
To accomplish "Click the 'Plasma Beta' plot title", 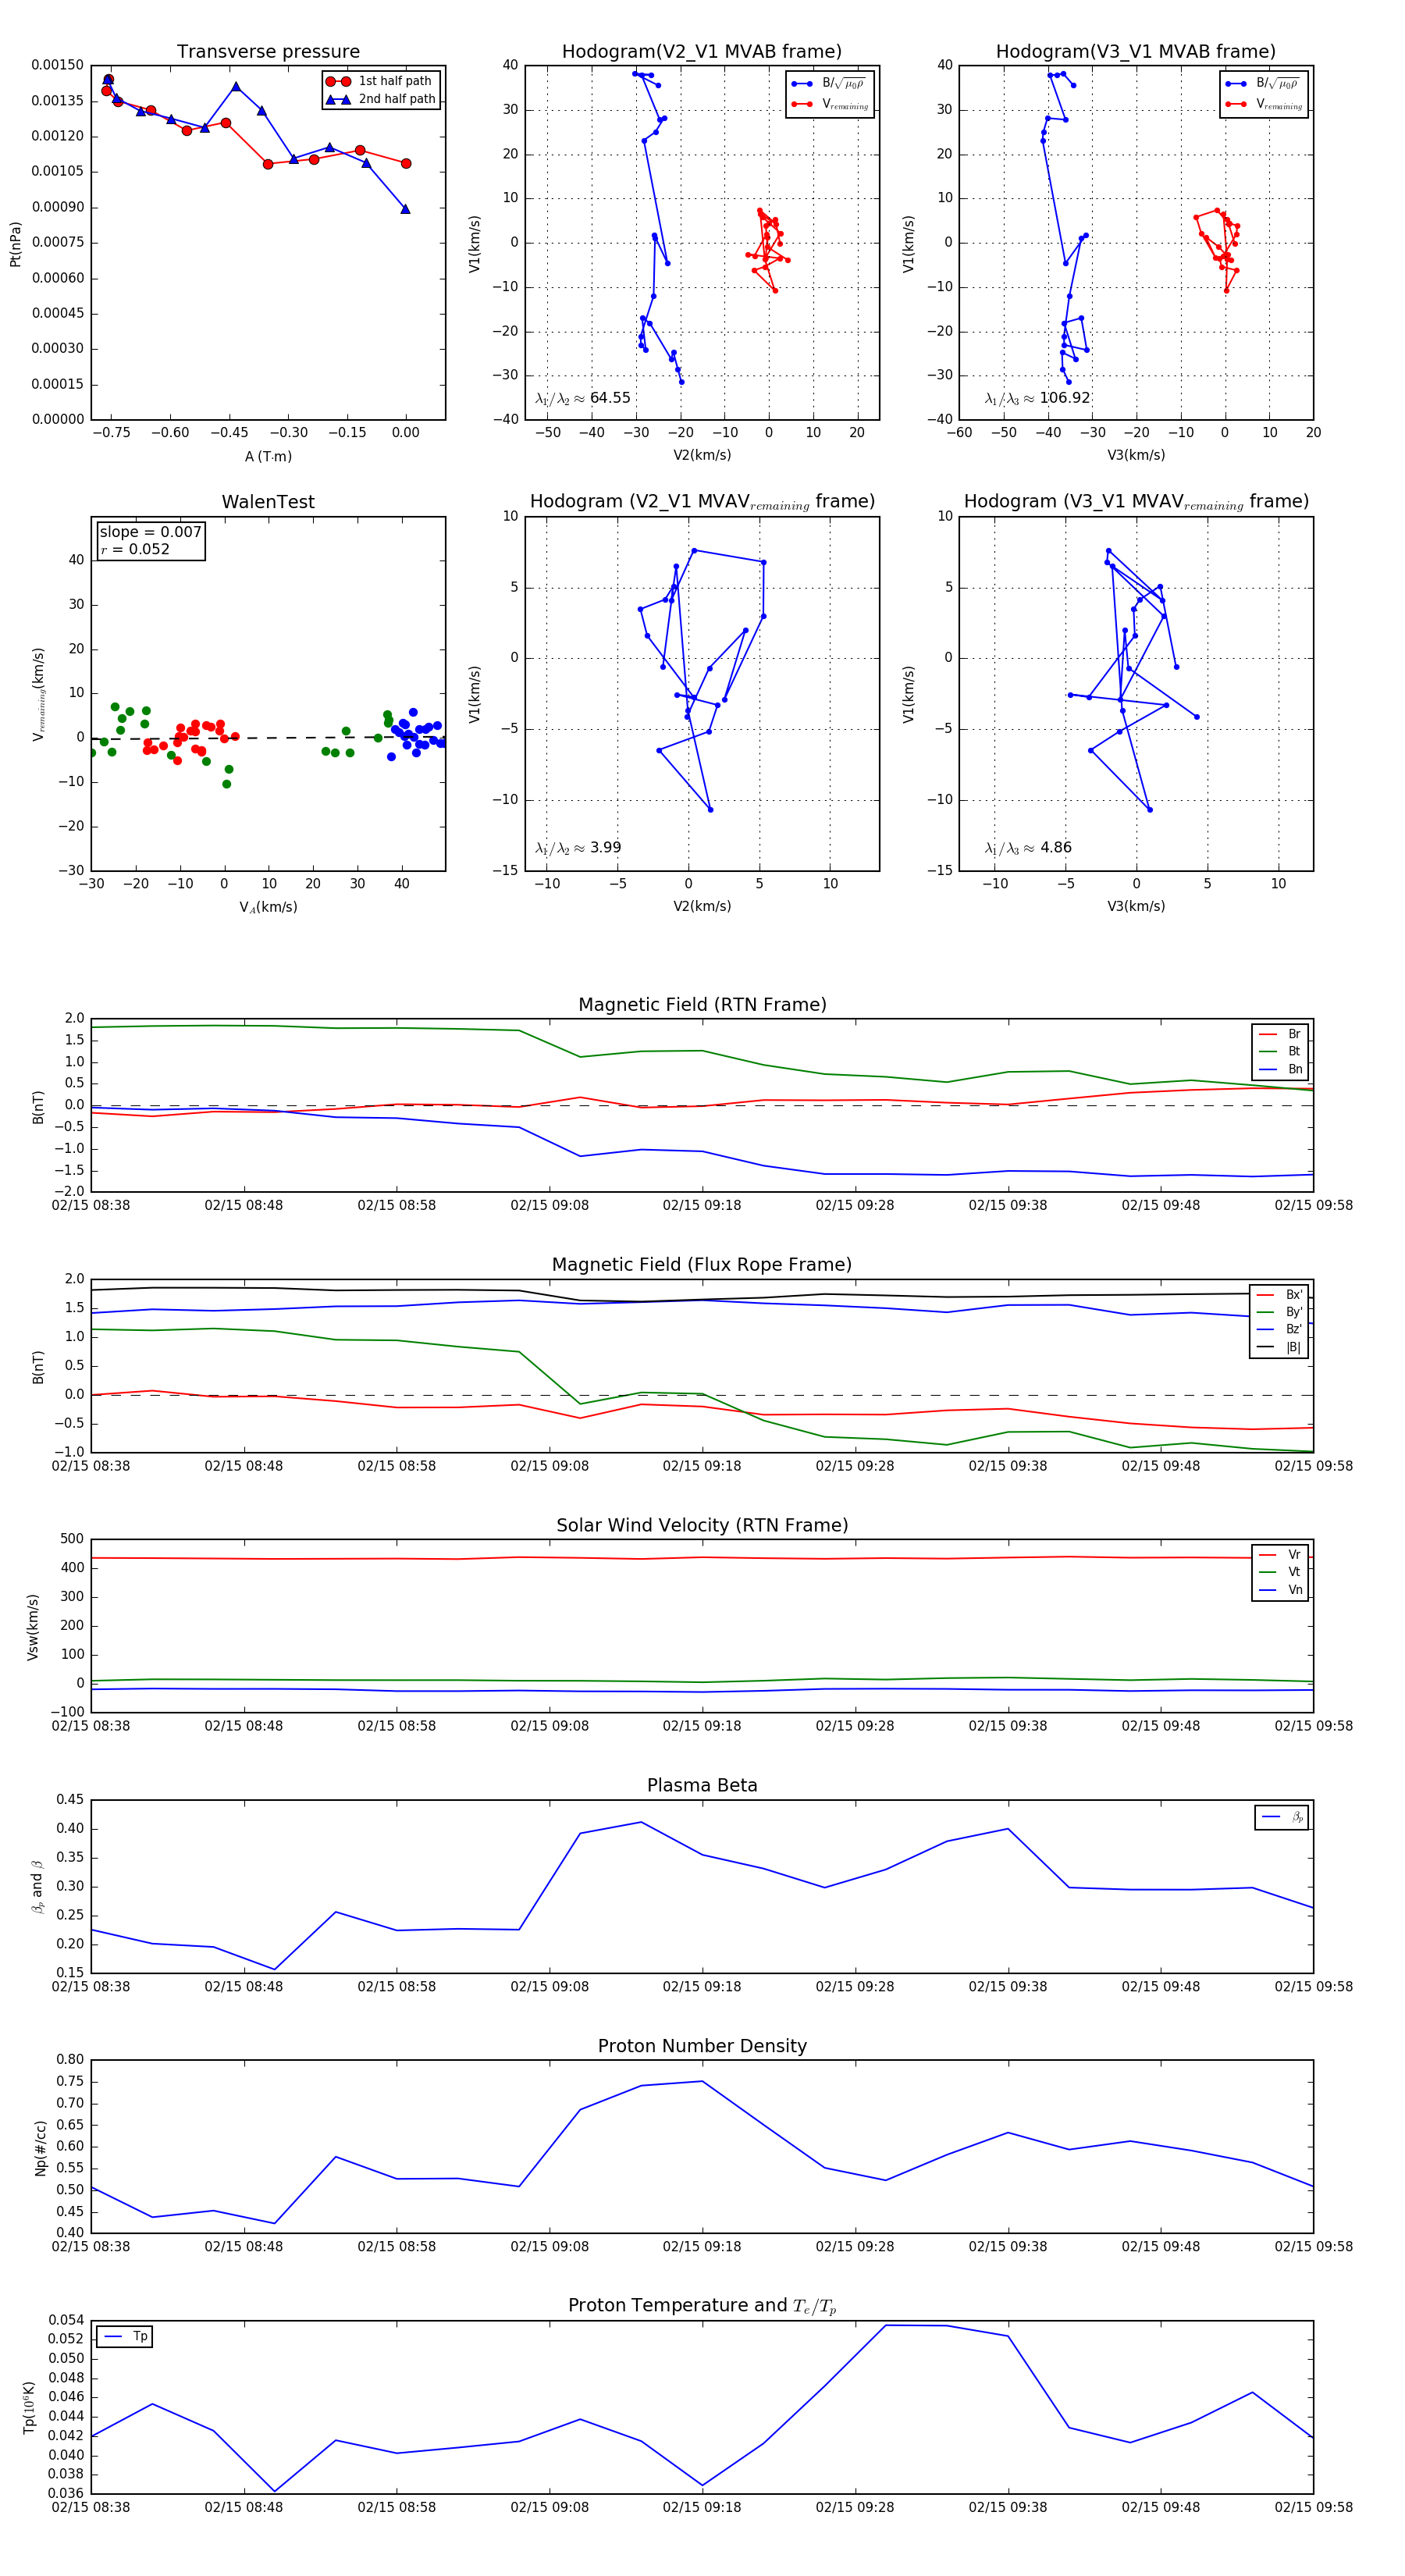I will (x=702, y=1786).
